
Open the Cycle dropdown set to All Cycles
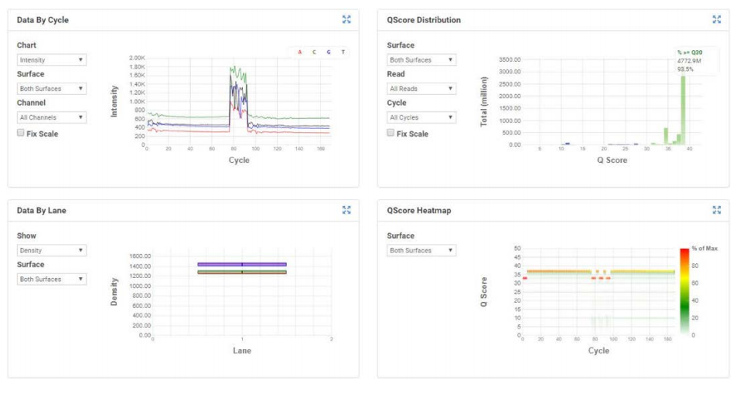421,117
